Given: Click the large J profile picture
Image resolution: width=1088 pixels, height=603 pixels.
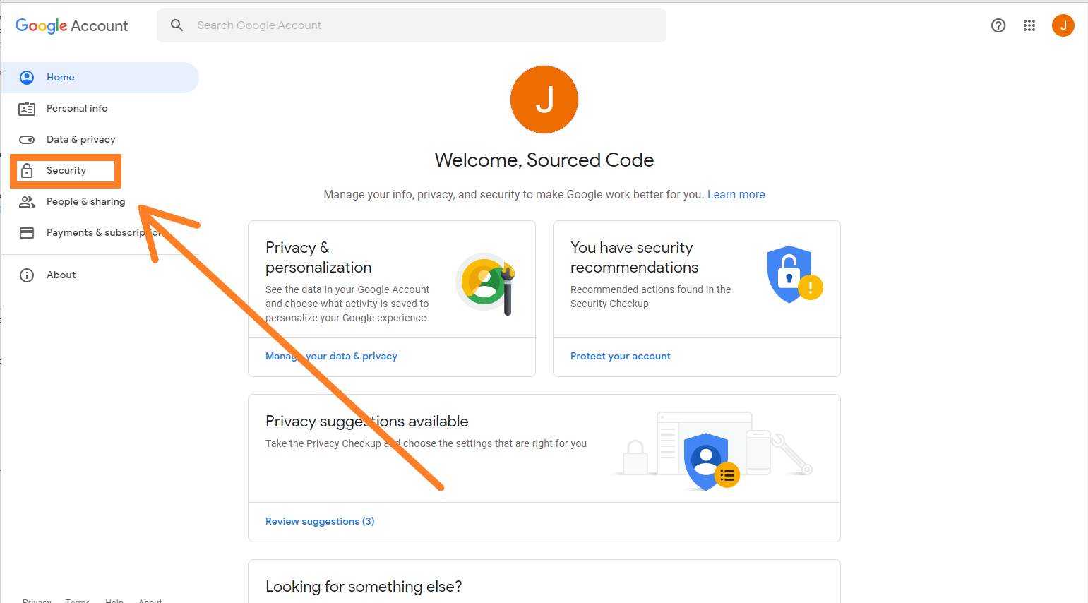Looking at the screenshot, I should (544, 100).
